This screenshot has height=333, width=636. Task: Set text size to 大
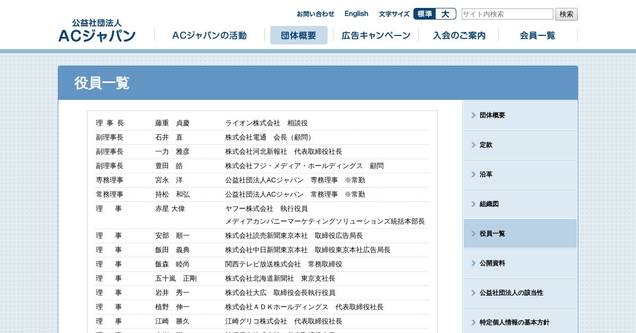[445, 14]
